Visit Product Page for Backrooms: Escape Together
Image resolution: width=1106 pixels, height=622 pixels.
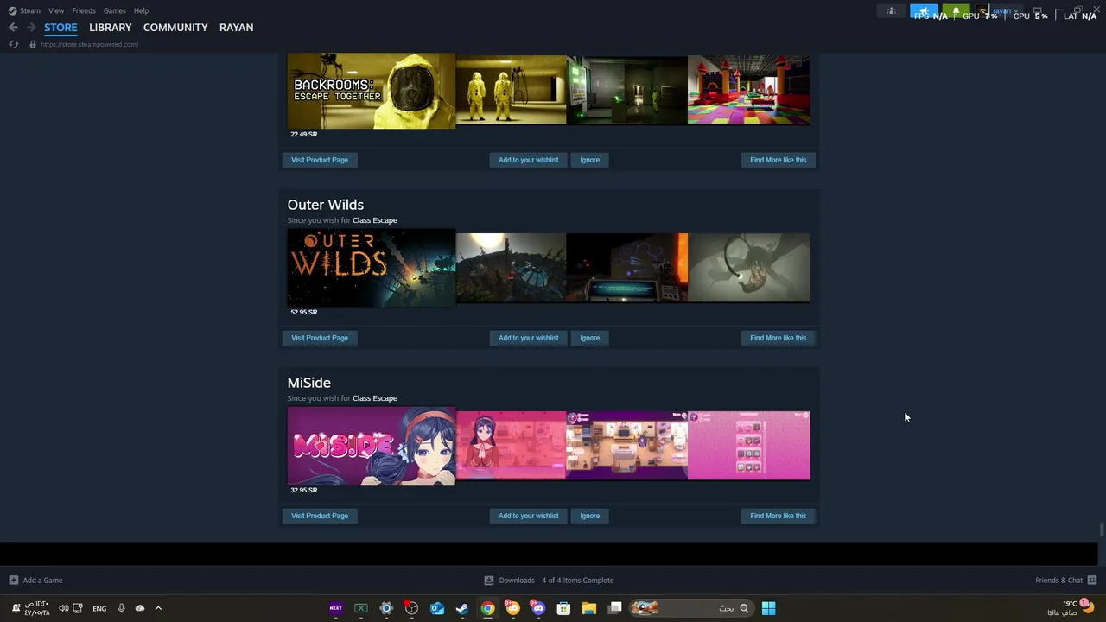point(320,160)
